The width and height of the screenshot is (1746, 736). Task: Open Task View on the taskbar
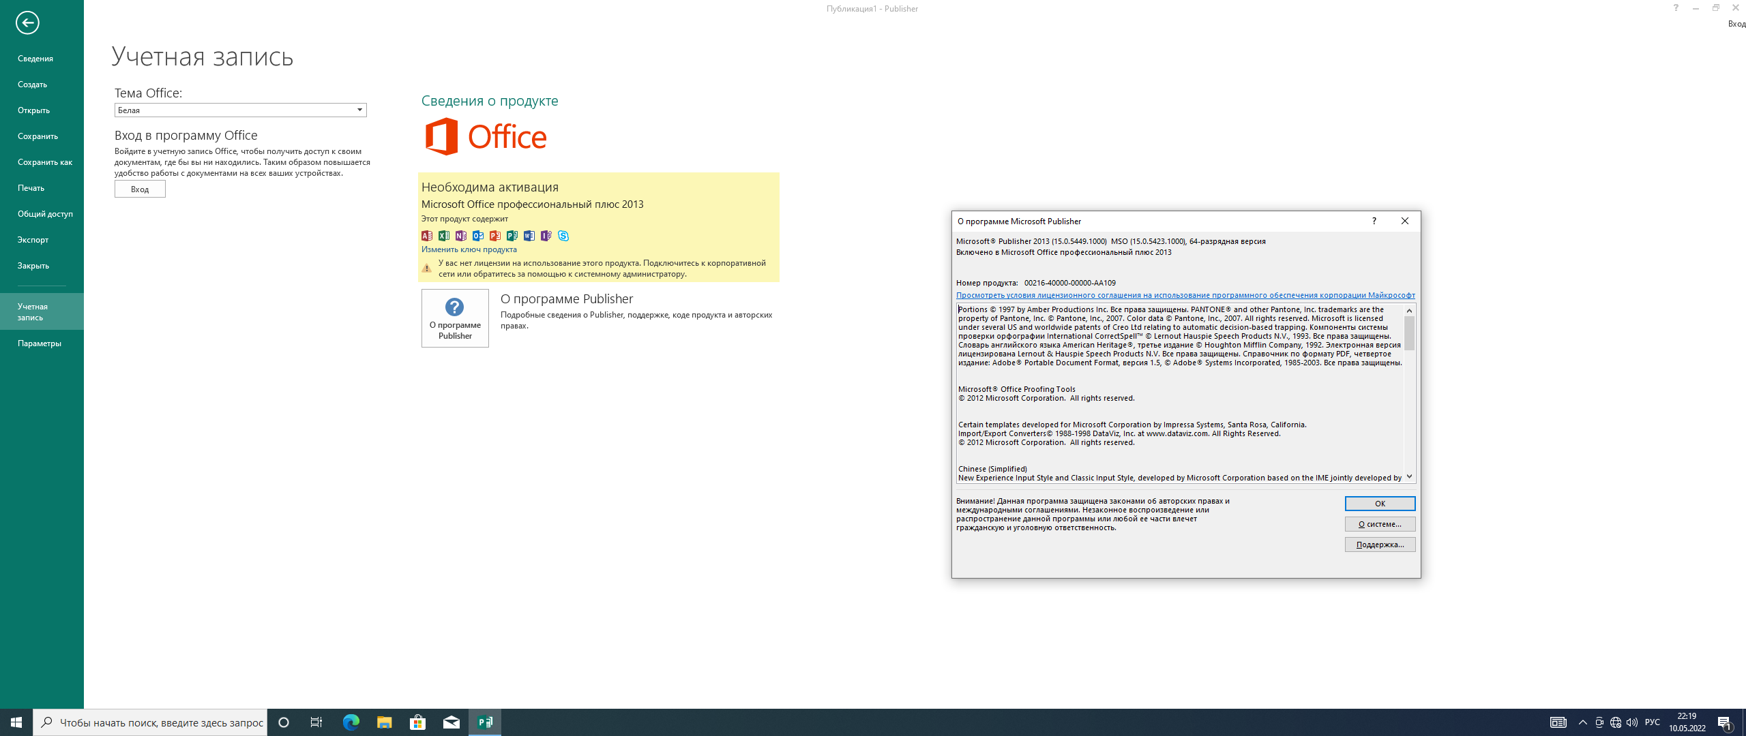coord(316,722)
